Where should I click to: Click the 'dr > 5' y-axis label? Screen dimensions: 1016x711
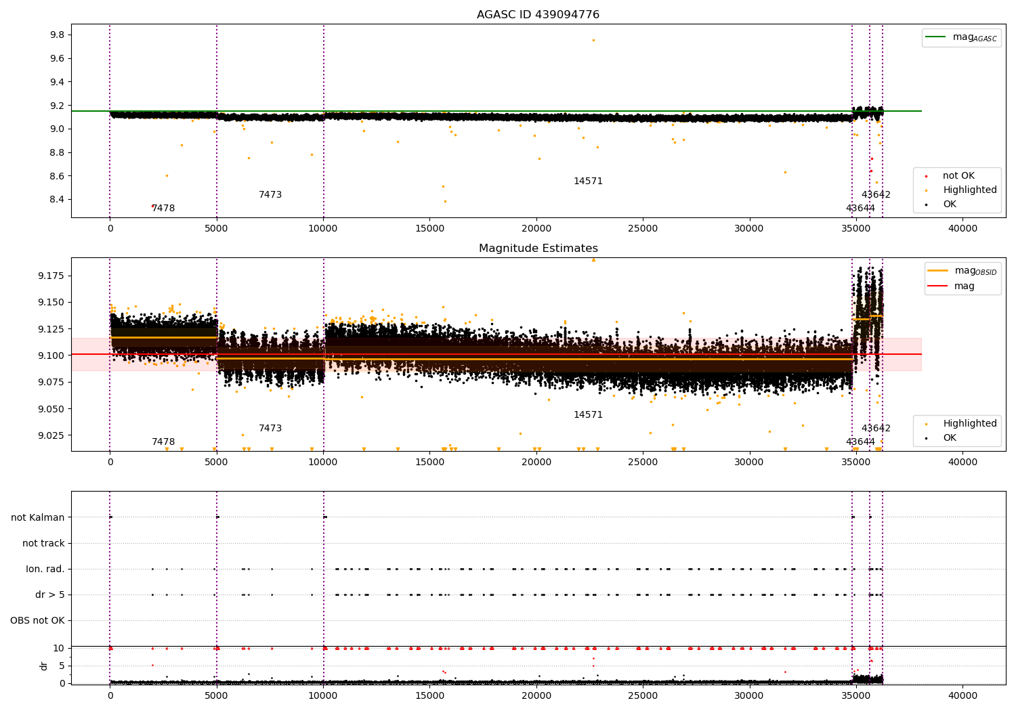point(50,595)
